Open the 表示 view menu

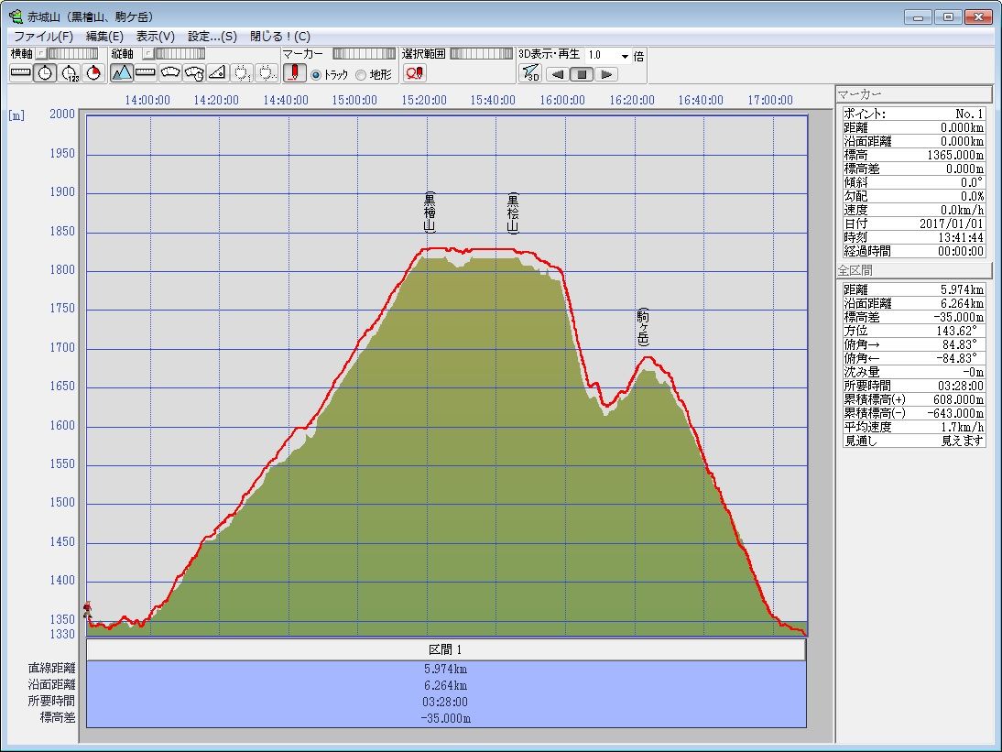coord(155,37)
